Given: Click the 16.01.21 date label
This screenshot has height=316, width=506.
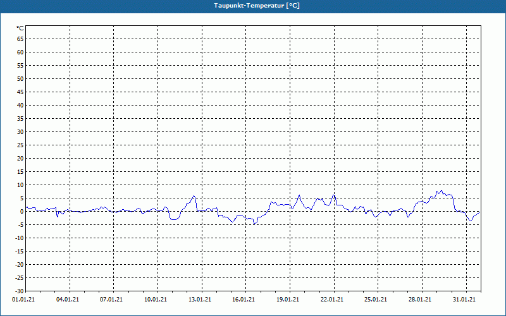Looking at the screenshot, I should pos(244,300).
